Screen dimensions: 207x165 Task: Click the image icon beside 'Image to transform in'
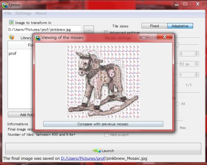tap(11, 22)
